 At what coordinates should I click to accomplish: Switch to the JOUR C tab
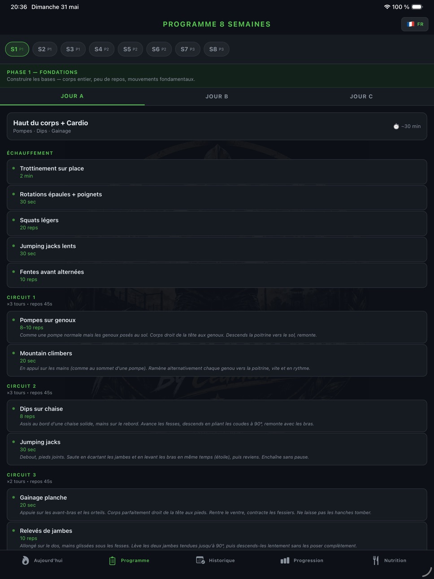[361, 96]
